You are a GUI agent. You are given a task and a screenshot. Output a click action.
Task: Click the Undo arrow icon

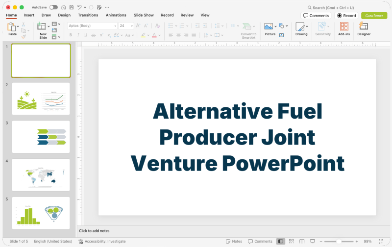(x=79, y=7)
